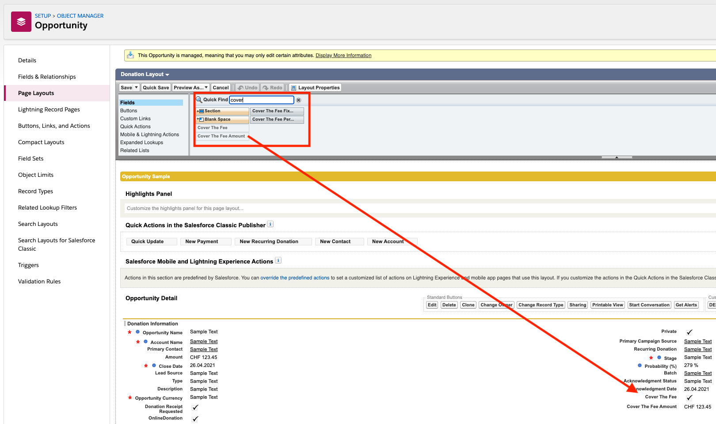Screen dimensions: 716x424
Task: Click the New Payment action
Action: click(x=206, y=241)
